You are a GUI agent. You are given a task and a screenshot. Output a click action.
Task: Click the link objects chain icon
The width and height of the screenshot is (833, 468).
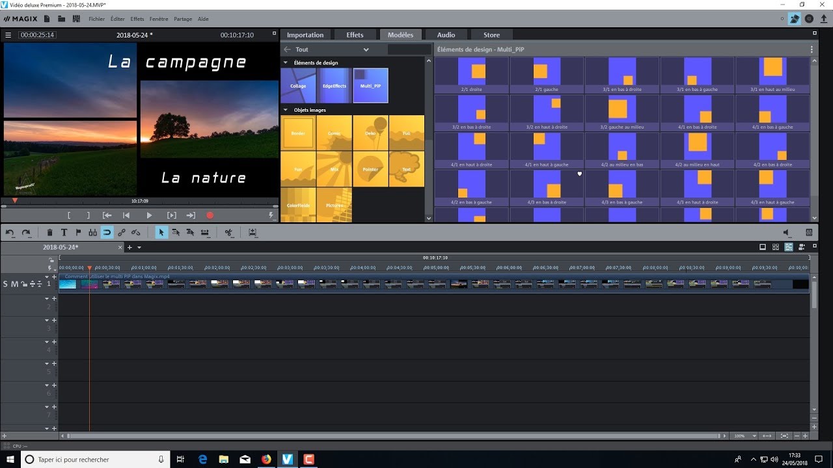point(122,232)
